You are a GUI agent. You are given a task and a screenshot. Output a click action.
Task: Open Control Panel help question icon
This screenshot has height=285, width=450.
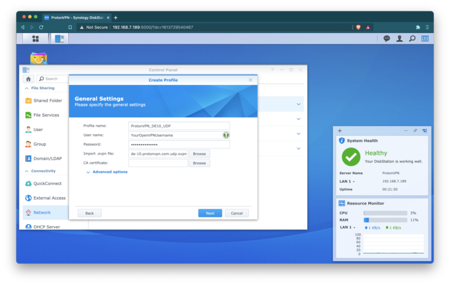pyautogui.click(x=272, y=70)
